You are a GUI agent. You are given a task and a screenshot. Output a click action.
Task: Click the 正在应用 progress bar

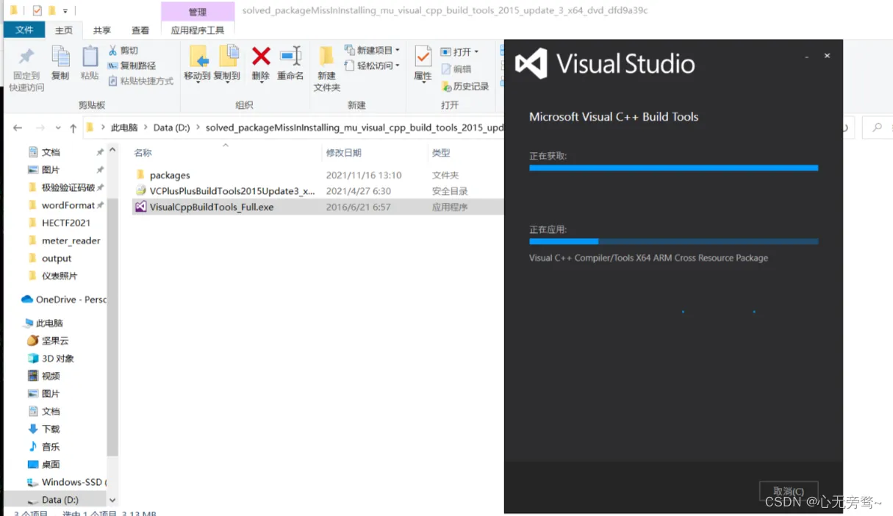point(673,241)
